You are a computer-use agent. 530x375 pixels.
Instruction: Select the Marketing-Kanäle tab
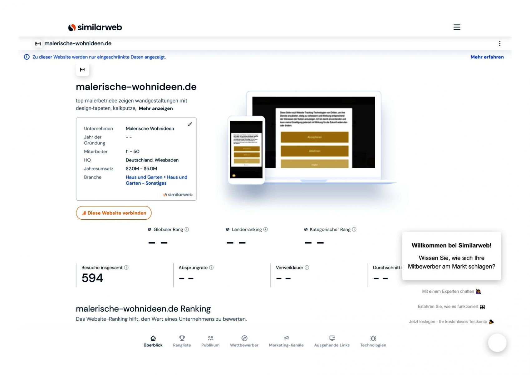(286, 341)
